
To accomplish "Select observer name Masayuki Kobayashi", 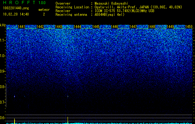I will [x=111, y=4].
